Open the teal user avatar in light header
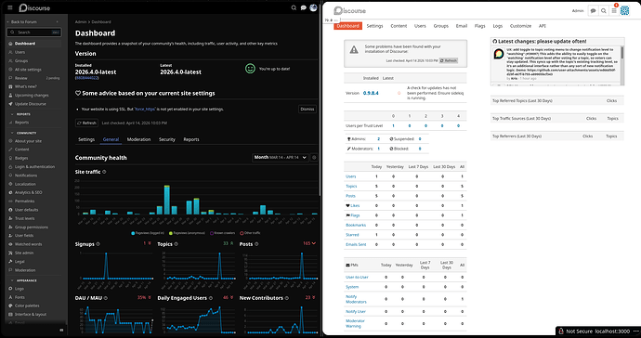641x338 pixels. 624,11
